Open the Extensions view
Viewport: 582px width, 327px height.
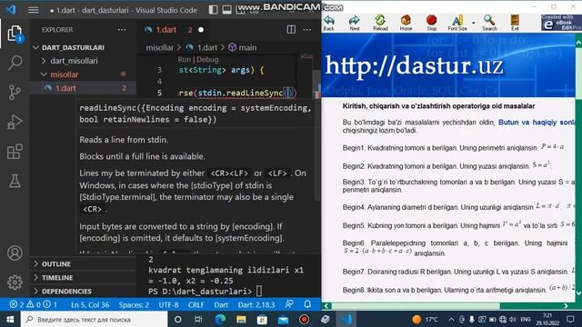click(x=15, y=152)
